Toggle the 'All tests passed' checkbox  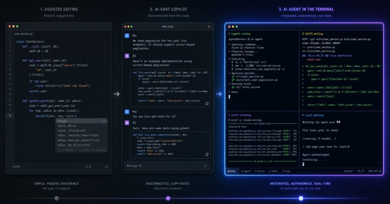point(233,87)
